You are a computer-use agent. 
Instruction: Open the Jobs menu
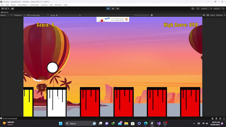pyautogui.click(x=51, y=5)
